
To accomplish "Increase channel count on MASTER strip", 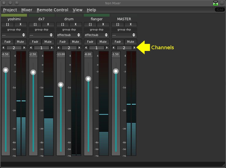I will (134, 48).
